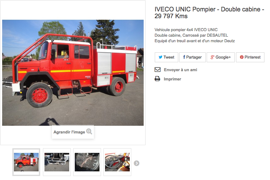270x180 pixels.
Task: Share on Google+ button
Action: 221,57
